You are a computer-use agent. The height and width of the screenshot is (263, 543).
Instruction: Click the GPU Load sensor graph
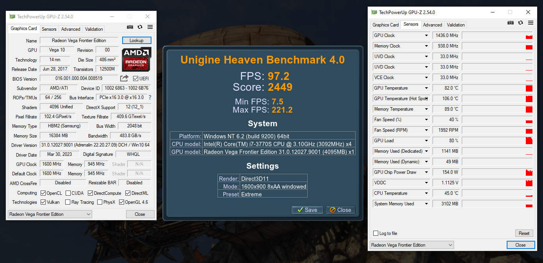tap(497, 141)
